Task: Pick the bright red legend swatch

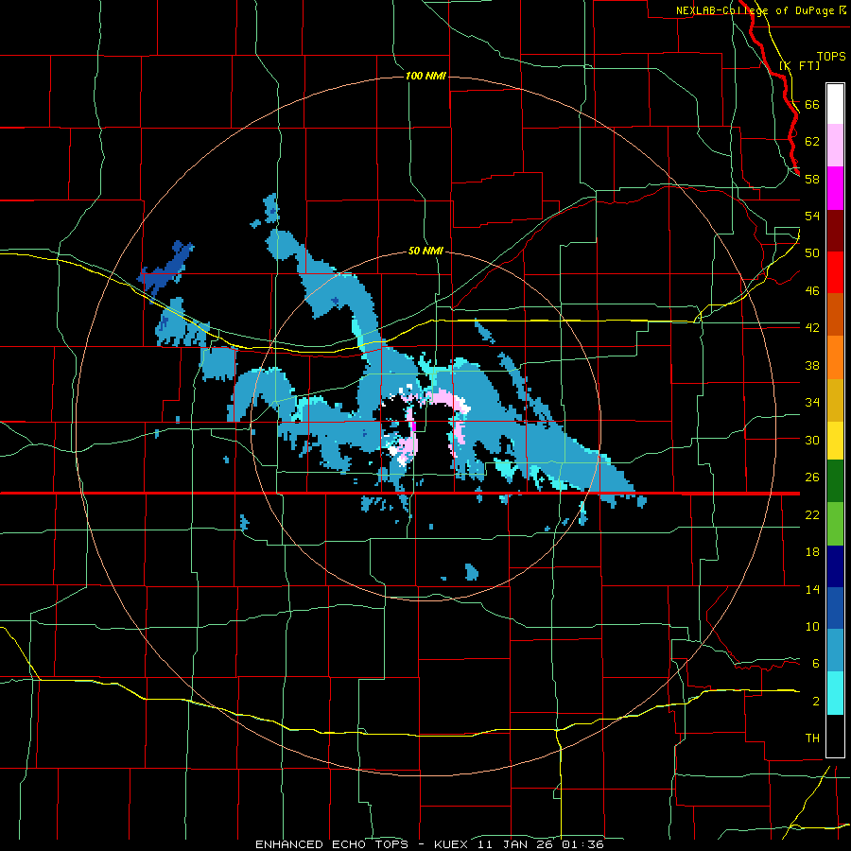Action: 835,272
